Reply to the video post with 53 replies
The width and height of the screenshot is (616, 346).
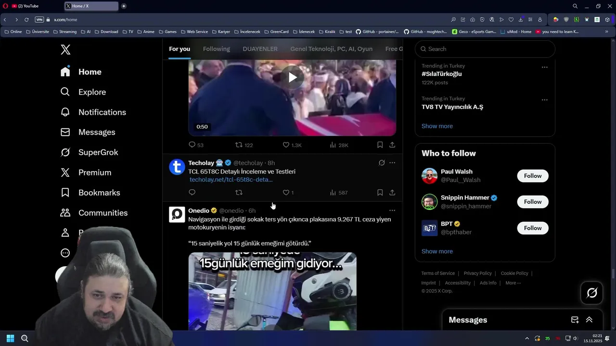pos(196,145)
